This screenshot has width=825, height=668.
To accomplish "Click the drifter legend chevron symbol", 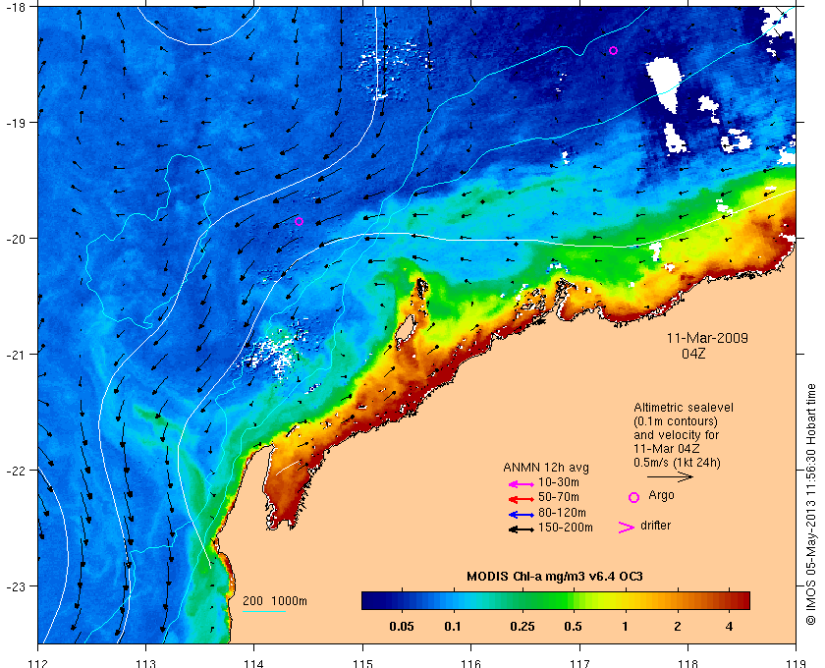I will (x=627, y=528).
